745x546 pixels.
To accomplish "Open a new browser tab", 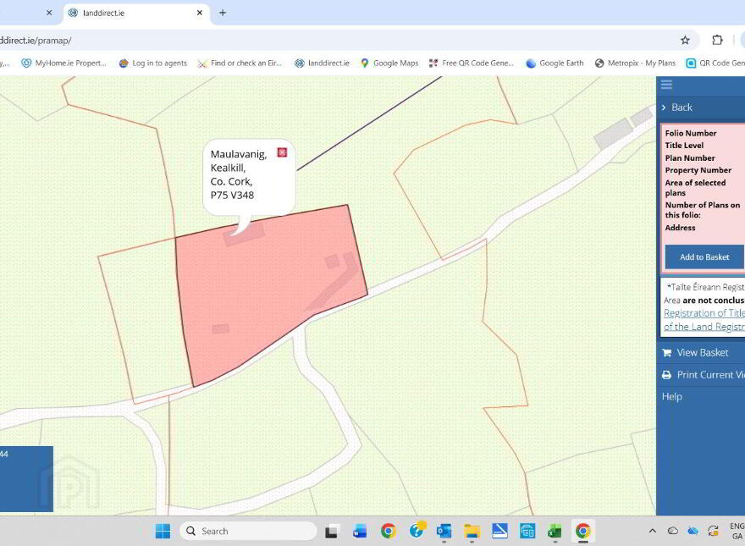I will tap(223, 13).
